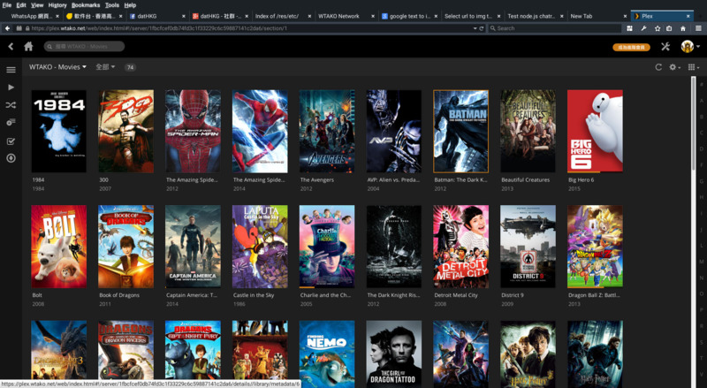Refresh the library with the circular arrow
Viewport: 707px width, 388px height.
point(658,67)
